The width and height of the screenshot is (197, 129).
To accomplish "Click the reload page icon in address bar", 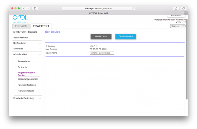I will (133, 8).
